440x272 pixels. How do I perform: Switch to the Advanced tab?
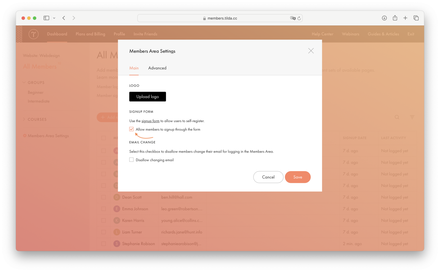click(x=157, y=68)
